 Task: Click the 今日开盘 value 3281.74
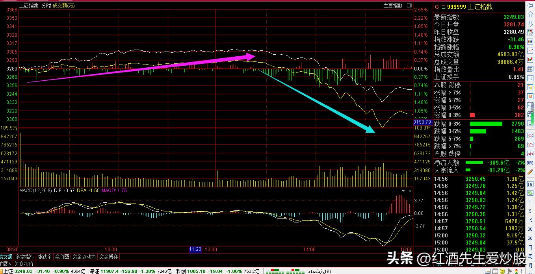513,24
